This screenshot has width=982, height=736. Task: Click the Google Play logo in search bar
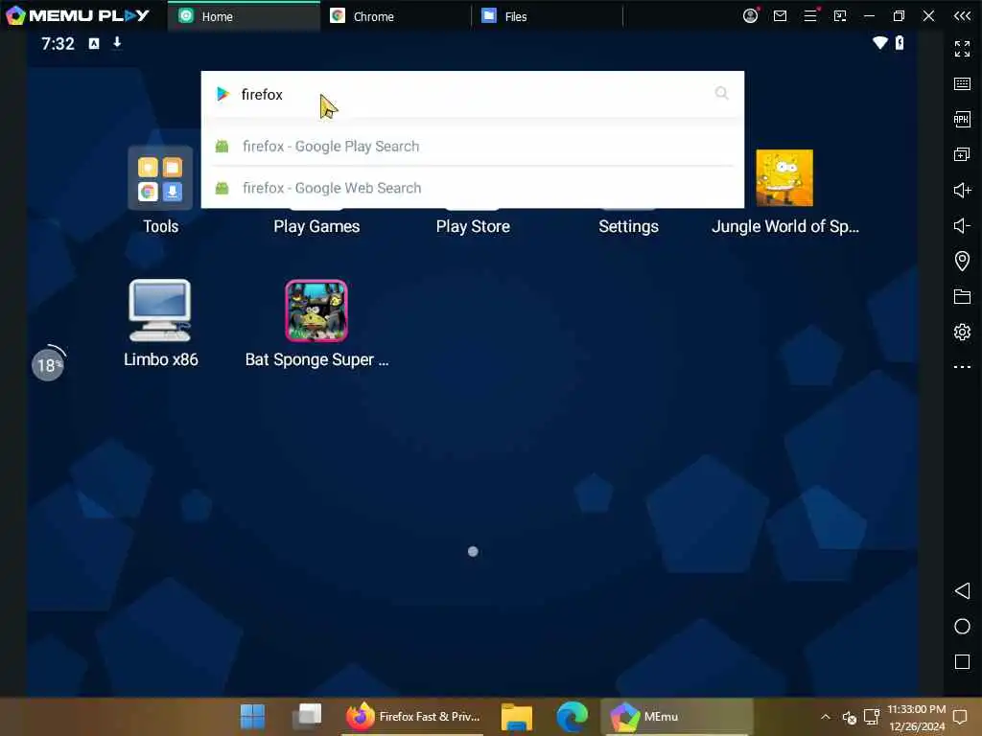tap(222, 94)
